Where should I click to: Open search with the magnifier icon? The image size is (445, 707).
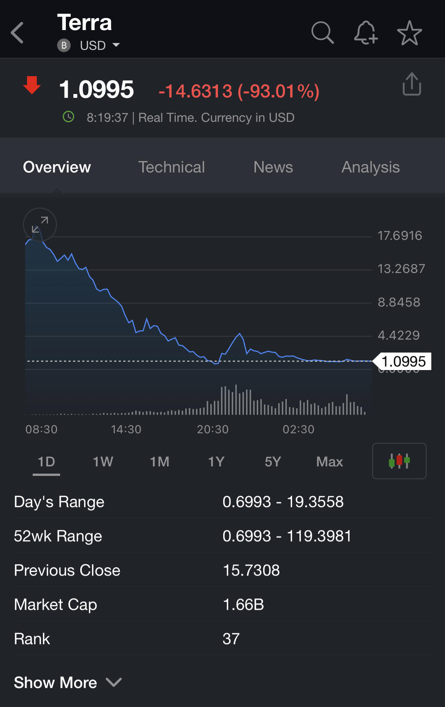pyautogui.click(x=322, y=33)
